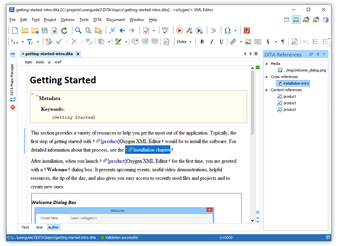The width and height of the screenshot is (338, 246).
Task: Open the Document menu
Action: [x=115, y=20]
